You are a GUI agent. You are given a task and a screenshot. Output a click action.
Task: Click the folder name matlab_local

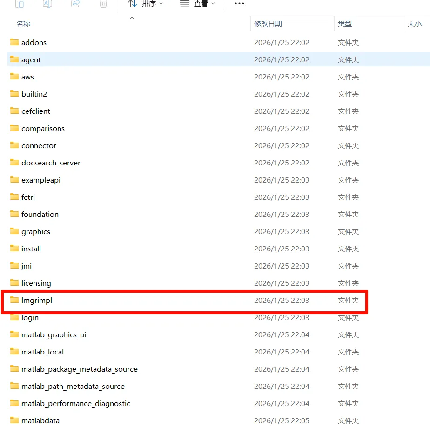pos(42,352)
